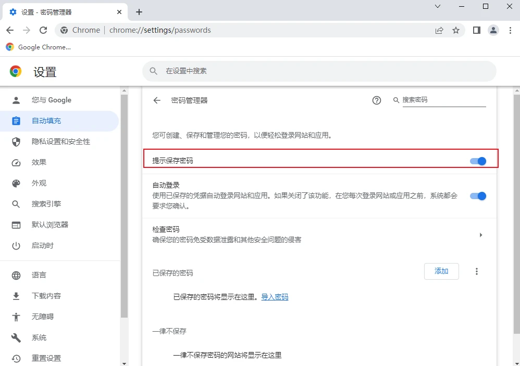Click the speedometer icon for 效果
The image size is (520, 366).
[x=16, y=163]
